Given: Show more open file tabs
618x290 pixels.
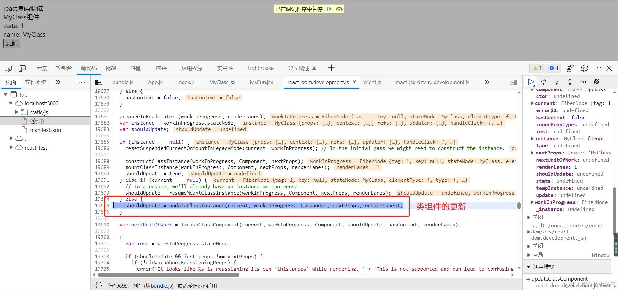Looking at the screenshot, I should [x=487, y=82].
